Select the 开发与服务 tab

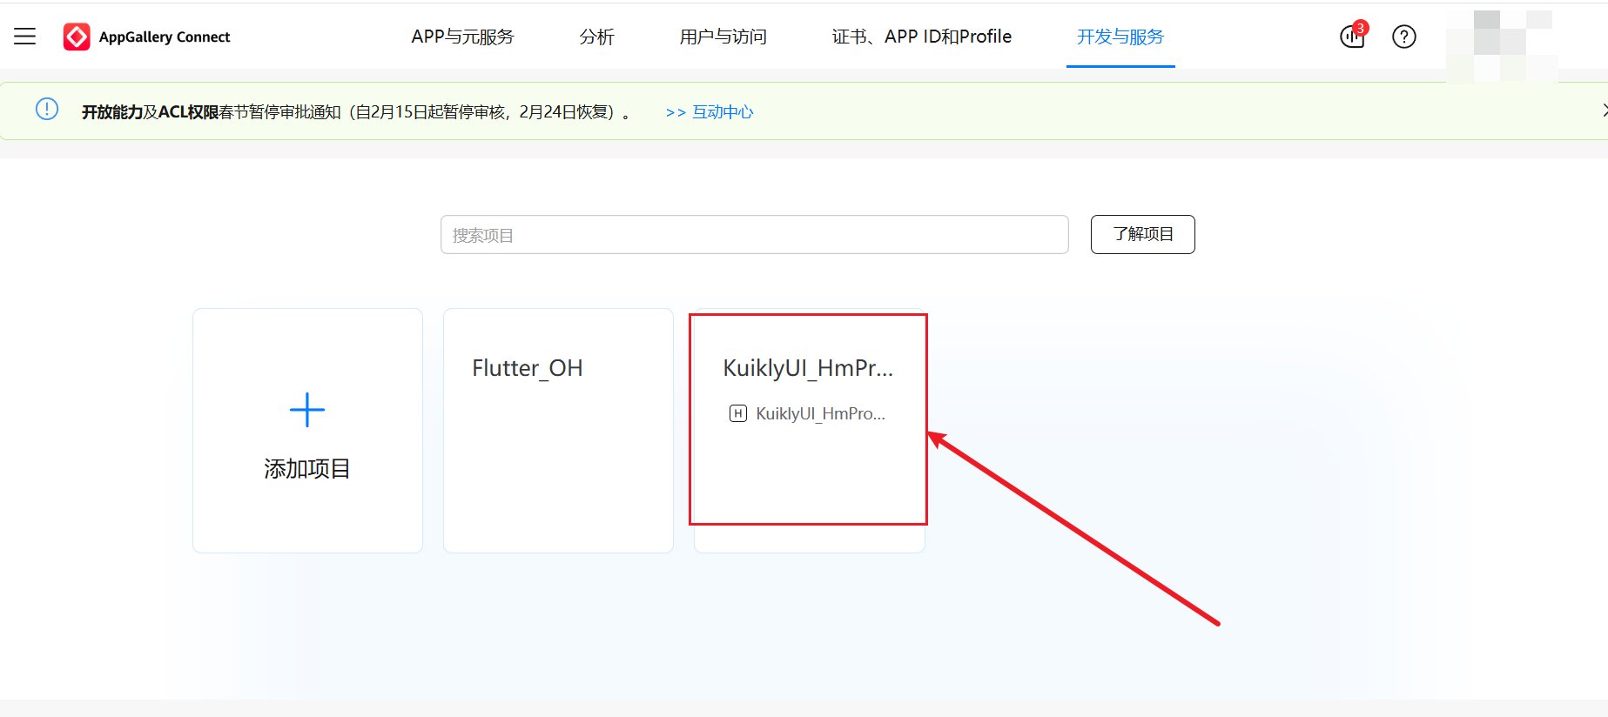(1120, 37)
